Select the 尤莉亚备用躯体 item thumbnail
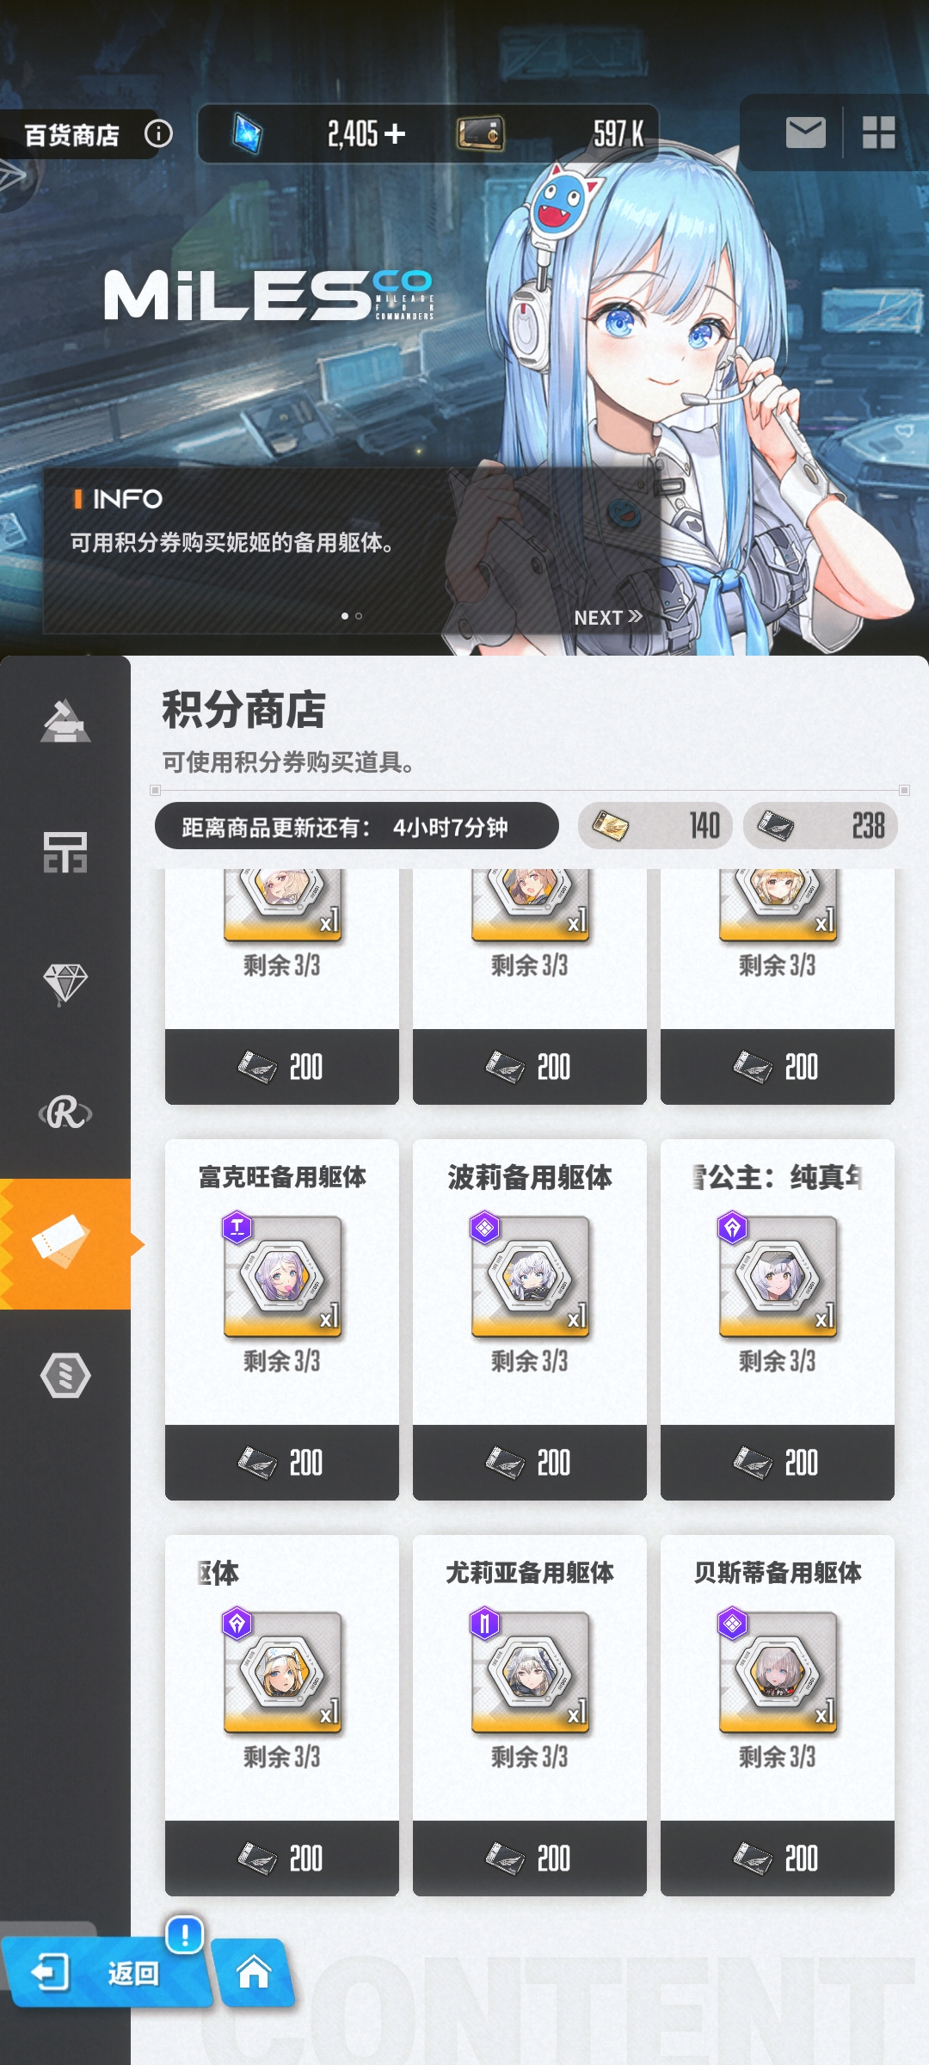 (x=530, y=1672)
